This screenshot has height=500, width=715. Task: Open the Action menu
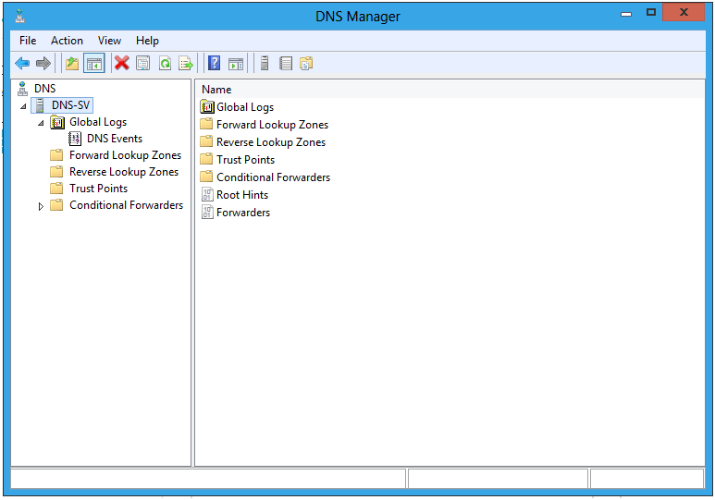coord(67,41)
